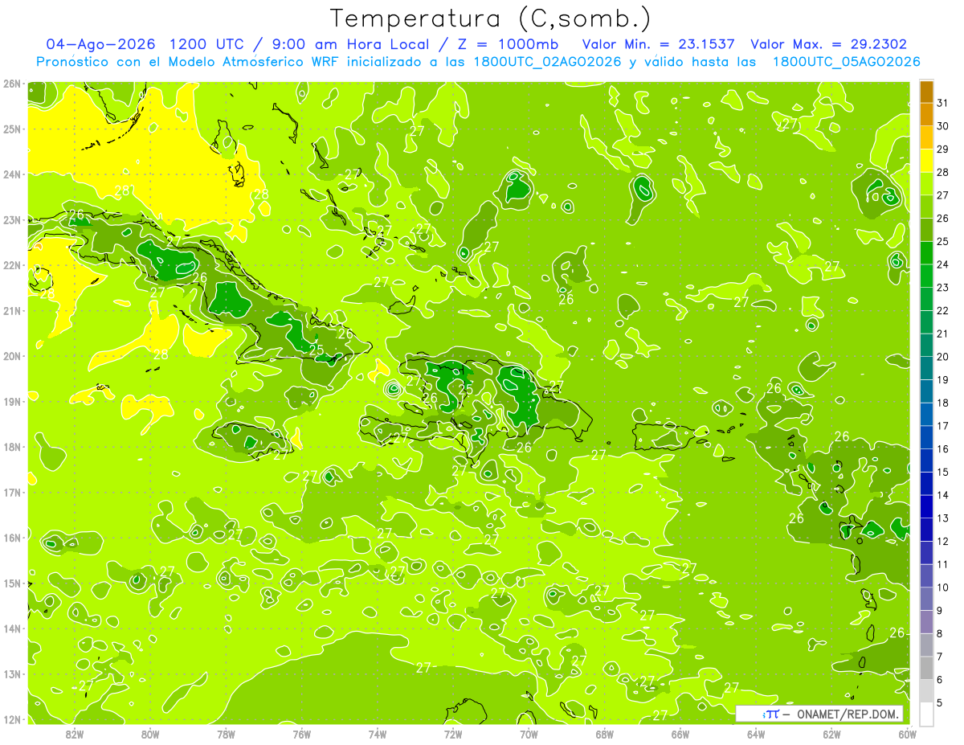Image resolution: width=964 pixels, height=745 pixels.
Task: Click the colorbar legend value 31
Action: [942, 103]
